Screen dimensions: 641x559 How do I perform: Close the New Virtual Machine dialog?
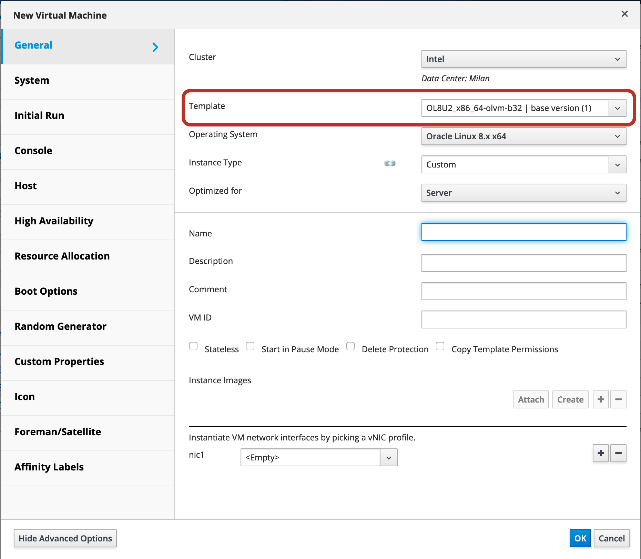[x=624, y=14]
